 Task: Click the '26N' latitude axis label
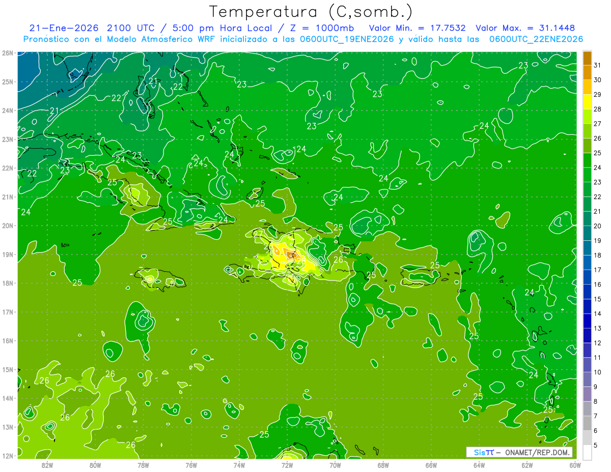point(7,53)
